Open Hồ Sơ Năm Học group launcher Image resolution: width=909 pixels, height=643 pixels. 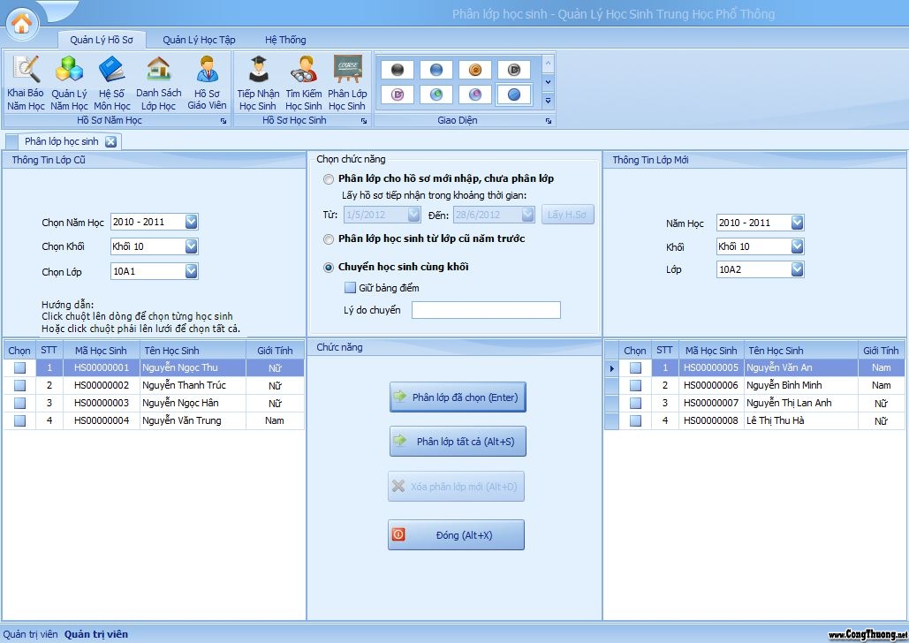[x=223, y=121]
